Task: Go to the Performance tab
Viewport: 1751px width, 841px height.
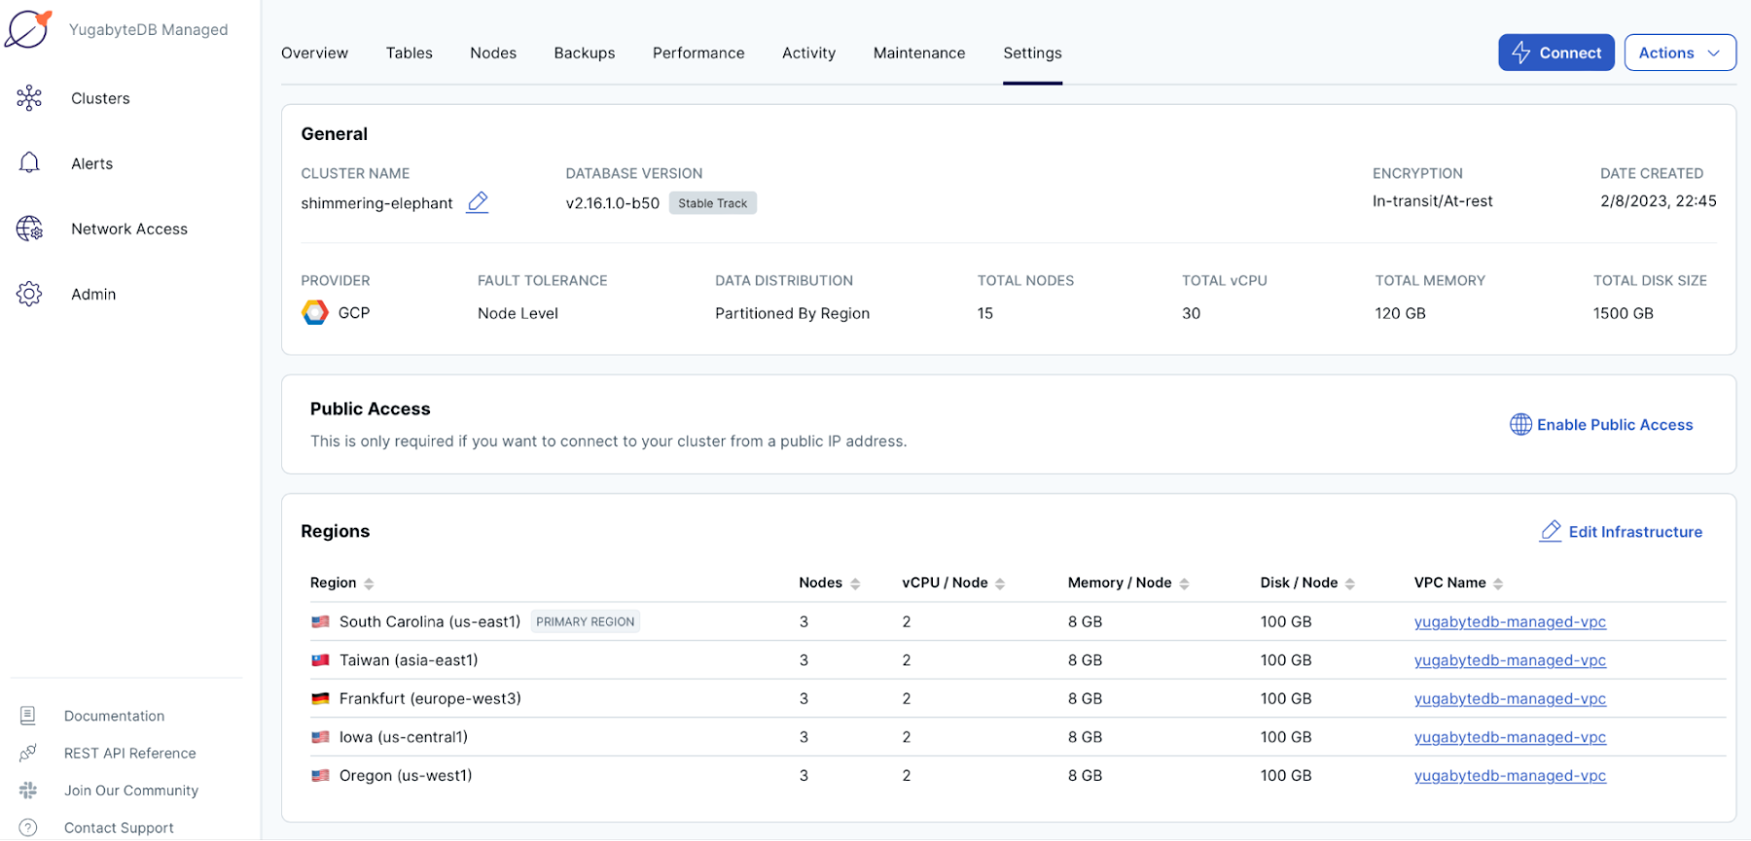Action: point(698,53)
